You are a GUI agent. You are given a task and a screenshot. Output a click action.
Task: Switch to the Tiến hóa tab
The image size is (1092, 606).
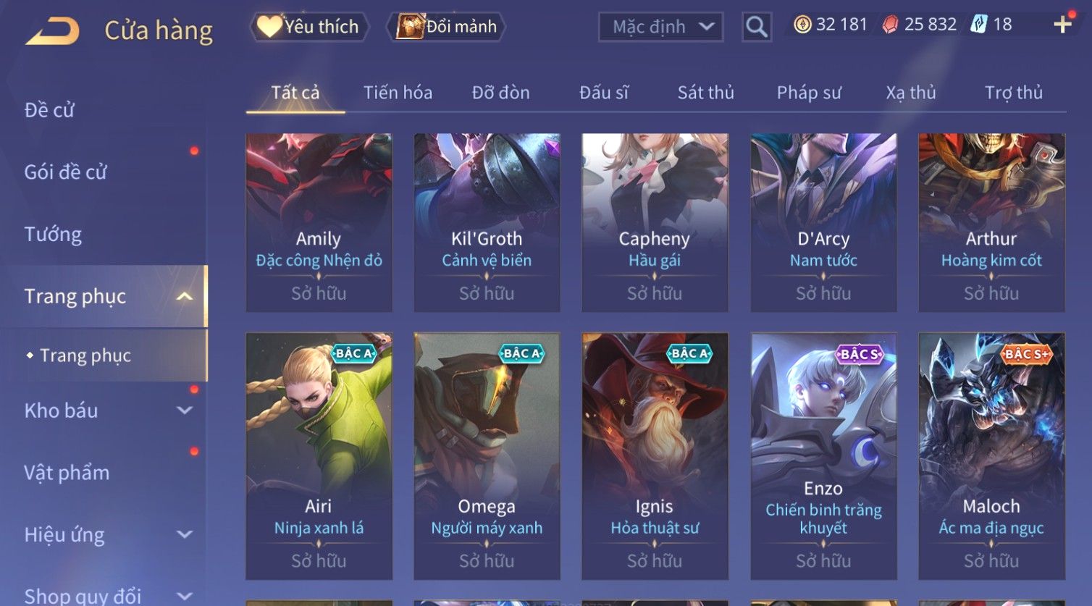(398, 93)
